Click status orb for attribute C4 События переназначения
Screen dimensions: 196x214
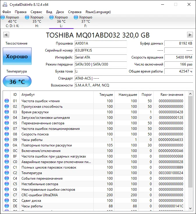(x=7, y=178)
